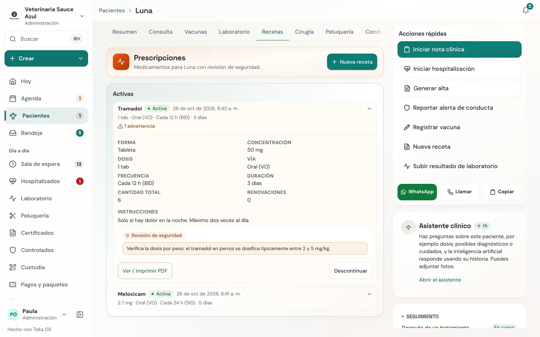Click the Veterinaria Sauce Azul logo
The width and height of the screenshot is (540, 337).
pos(14,16)
